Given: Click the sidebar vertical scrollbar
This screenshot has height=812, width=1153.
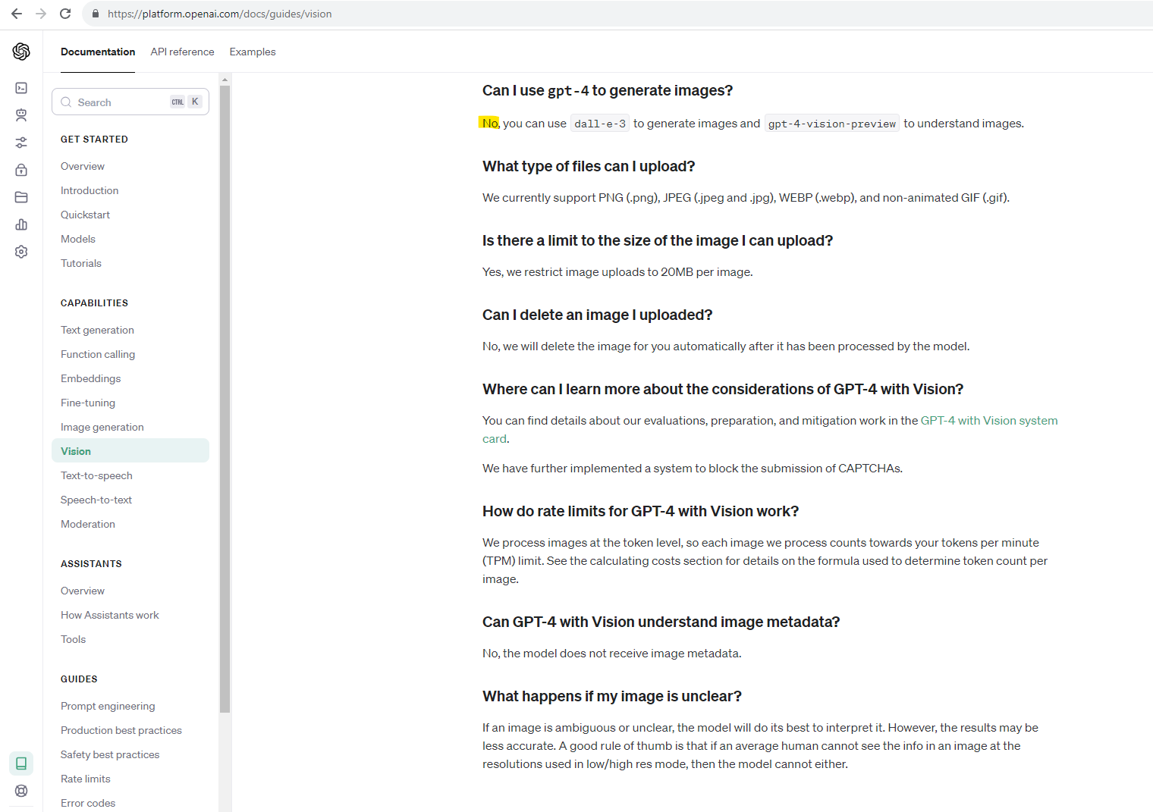Looking at the screenshot, I should 225,399.
